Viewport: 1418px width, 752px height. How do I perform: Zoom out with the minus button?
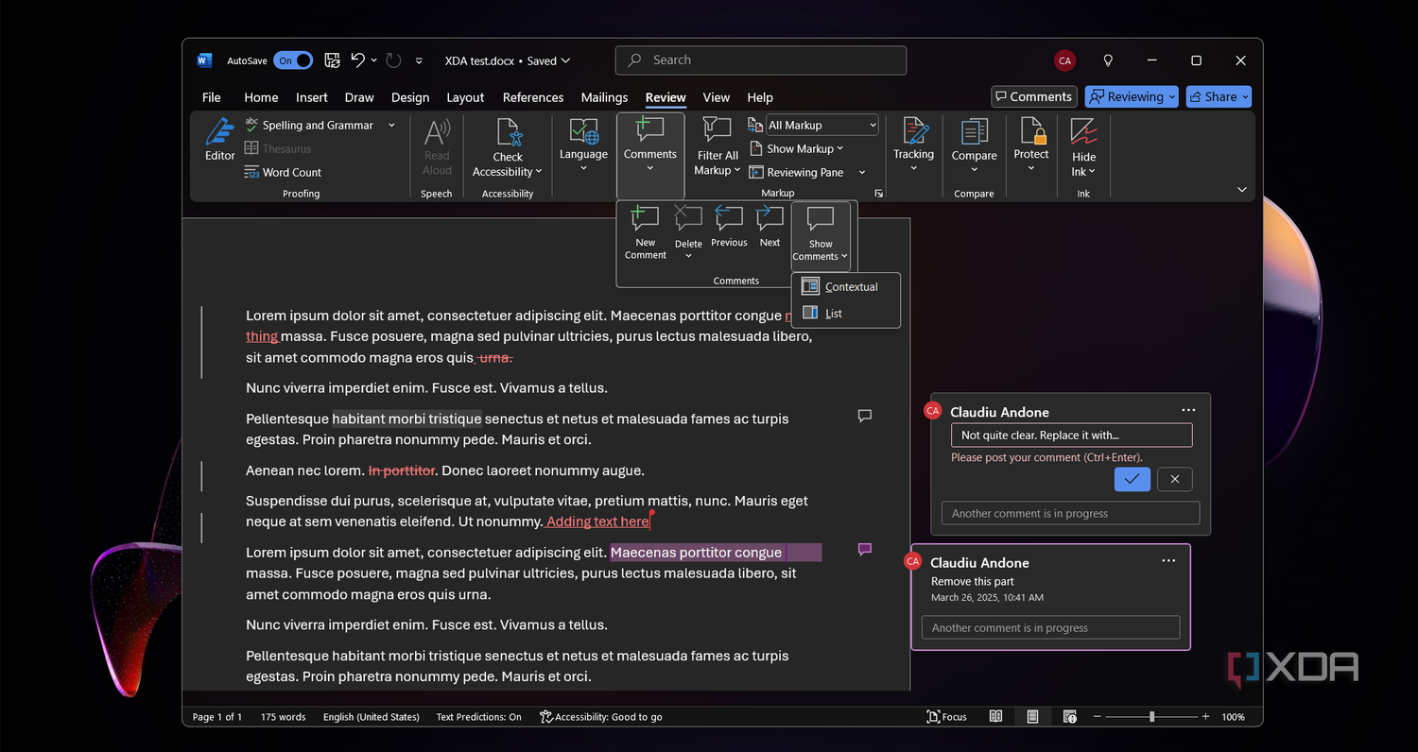point(1097,717)
